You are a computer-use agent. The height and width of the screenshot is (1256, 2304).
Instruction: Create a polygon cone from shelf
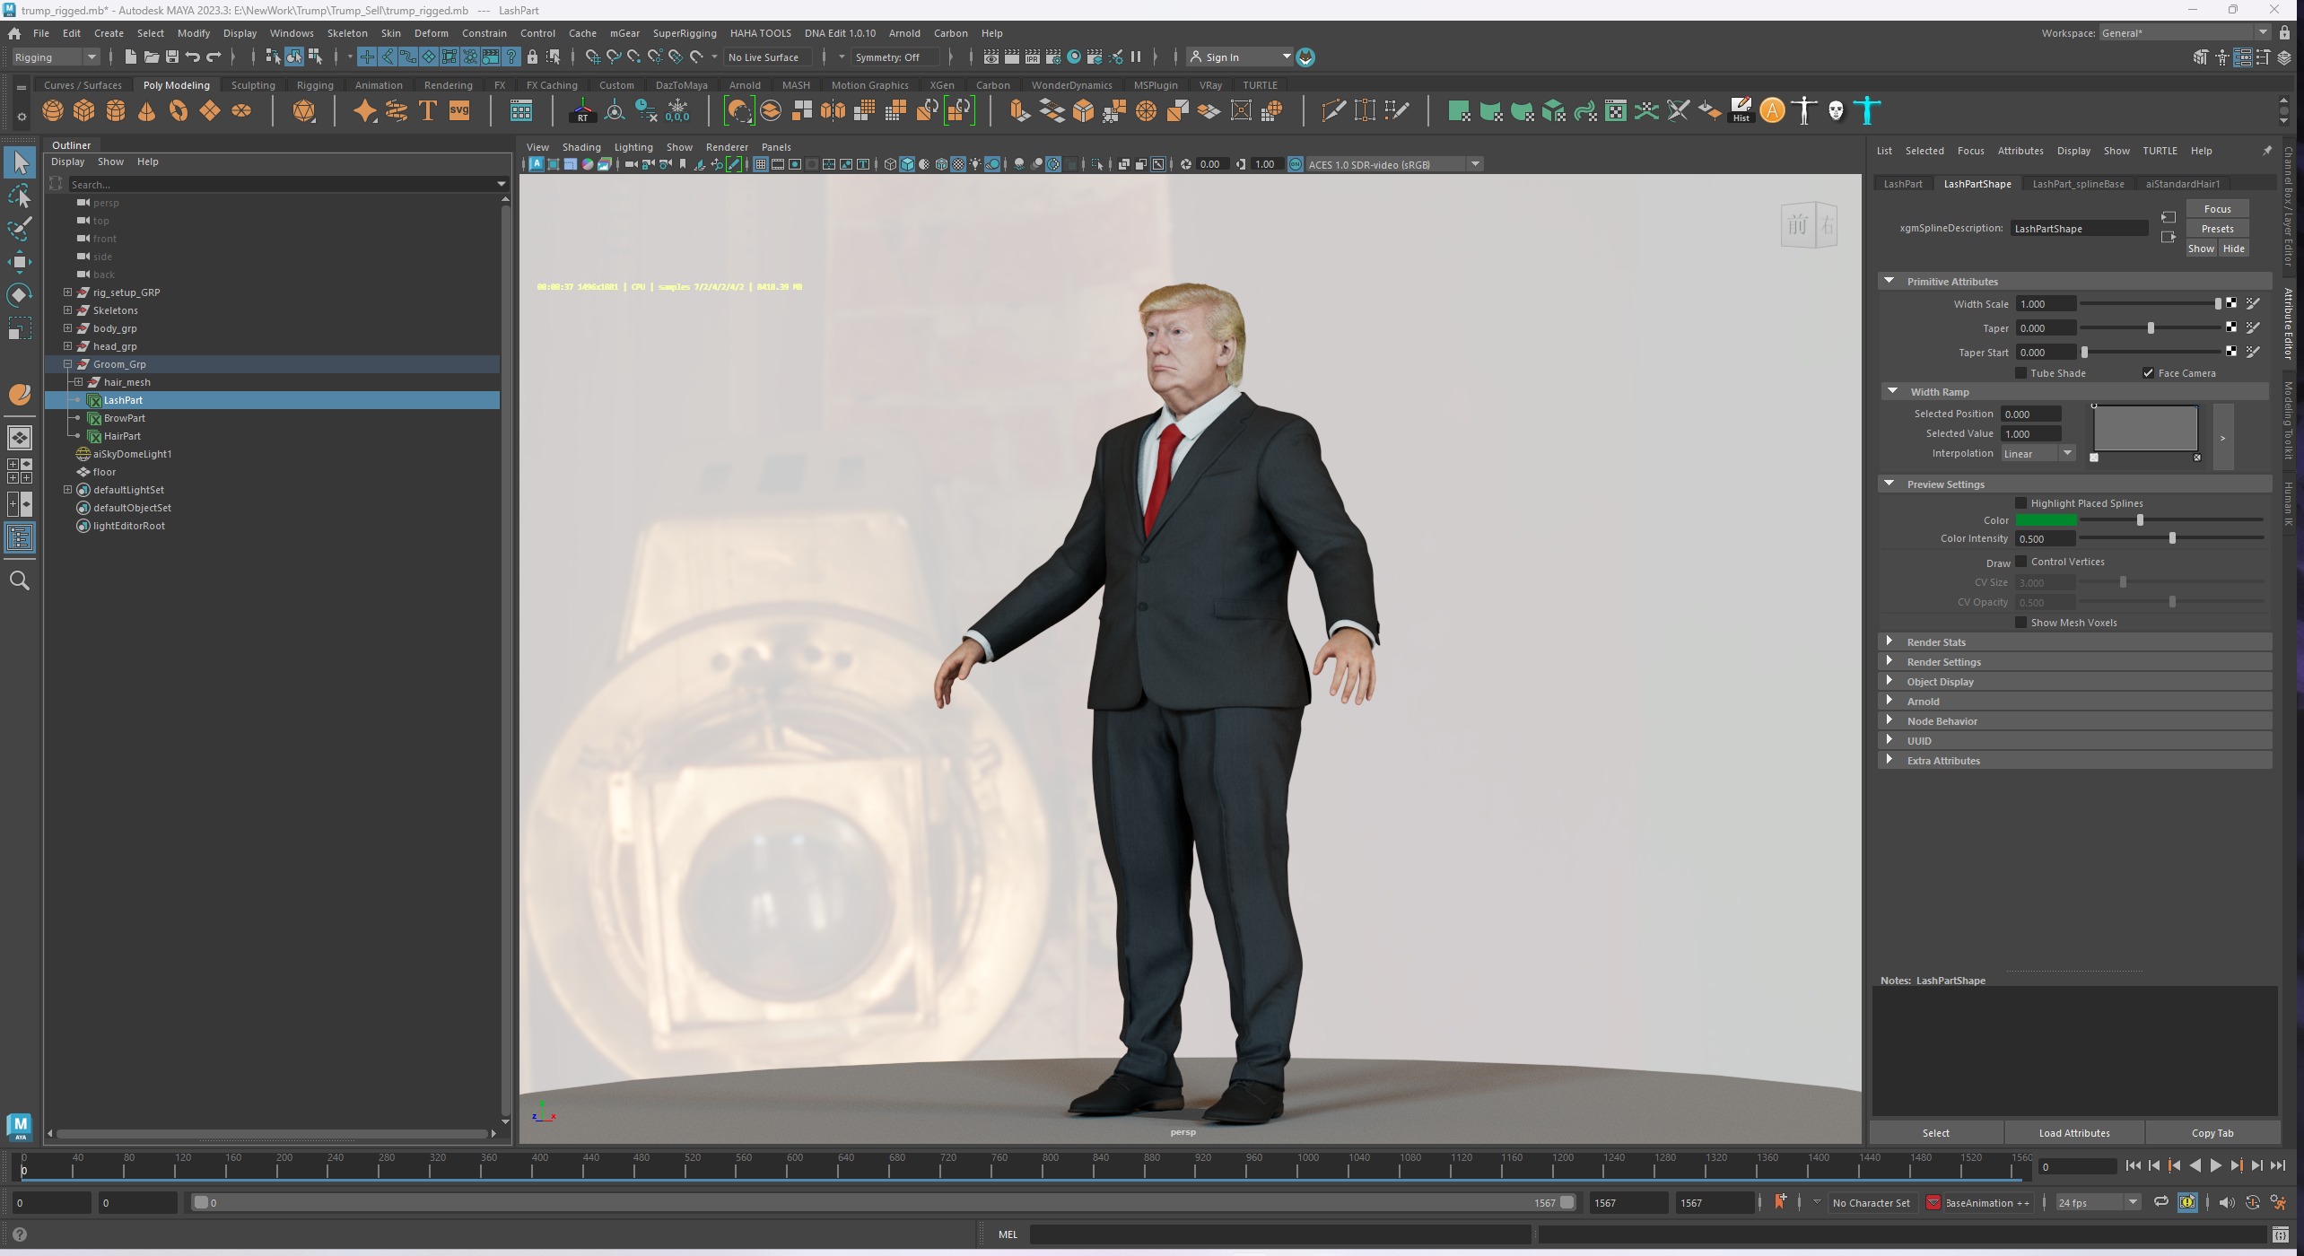pyautogui.click(x=147, y=111)
